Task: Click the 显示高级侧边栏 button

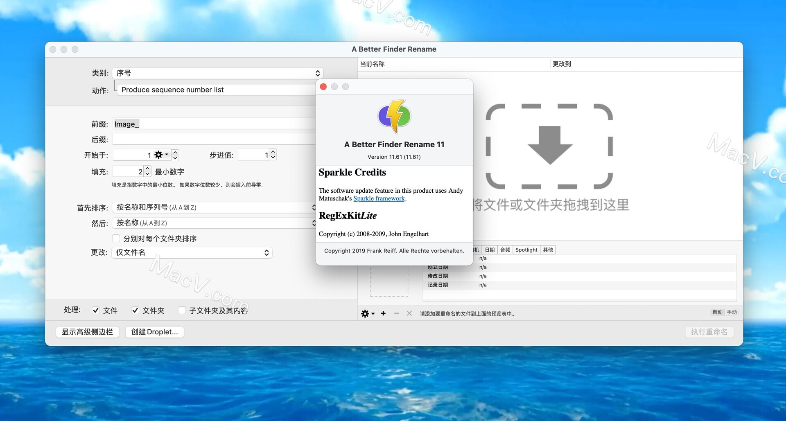Action: coord(87,332)
